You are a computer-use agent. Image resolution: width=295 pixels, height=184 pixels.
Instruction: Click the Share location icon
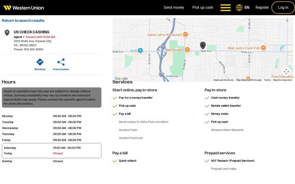[61, 62]
